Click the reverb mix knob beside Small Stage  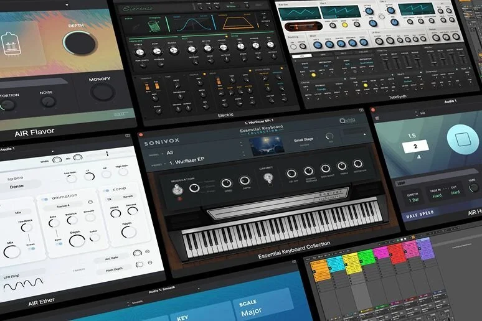coord(329,136)
